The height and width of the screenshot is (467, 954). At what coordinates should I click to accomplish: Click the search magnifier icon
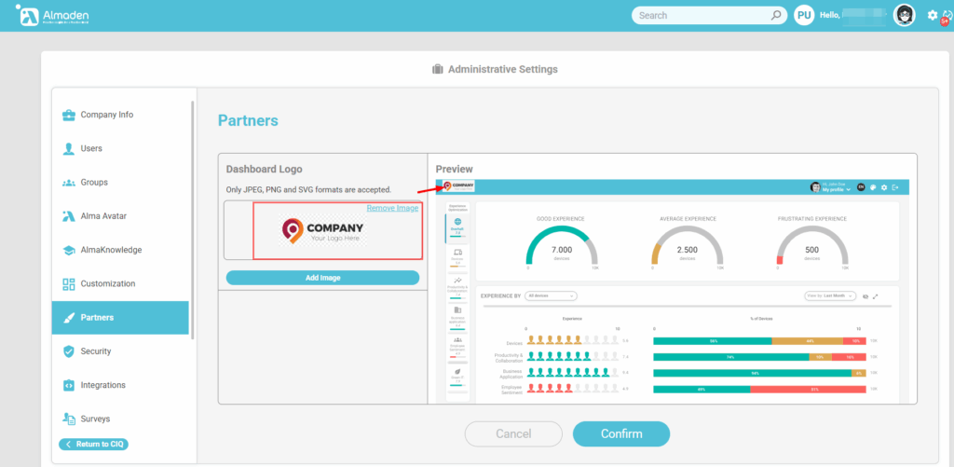coord(776,15)
